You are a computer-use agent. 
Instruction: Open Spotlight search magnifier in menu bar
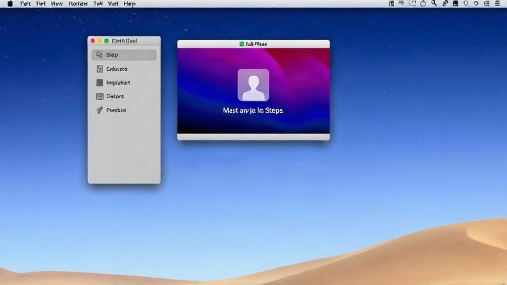click(434, 3)
